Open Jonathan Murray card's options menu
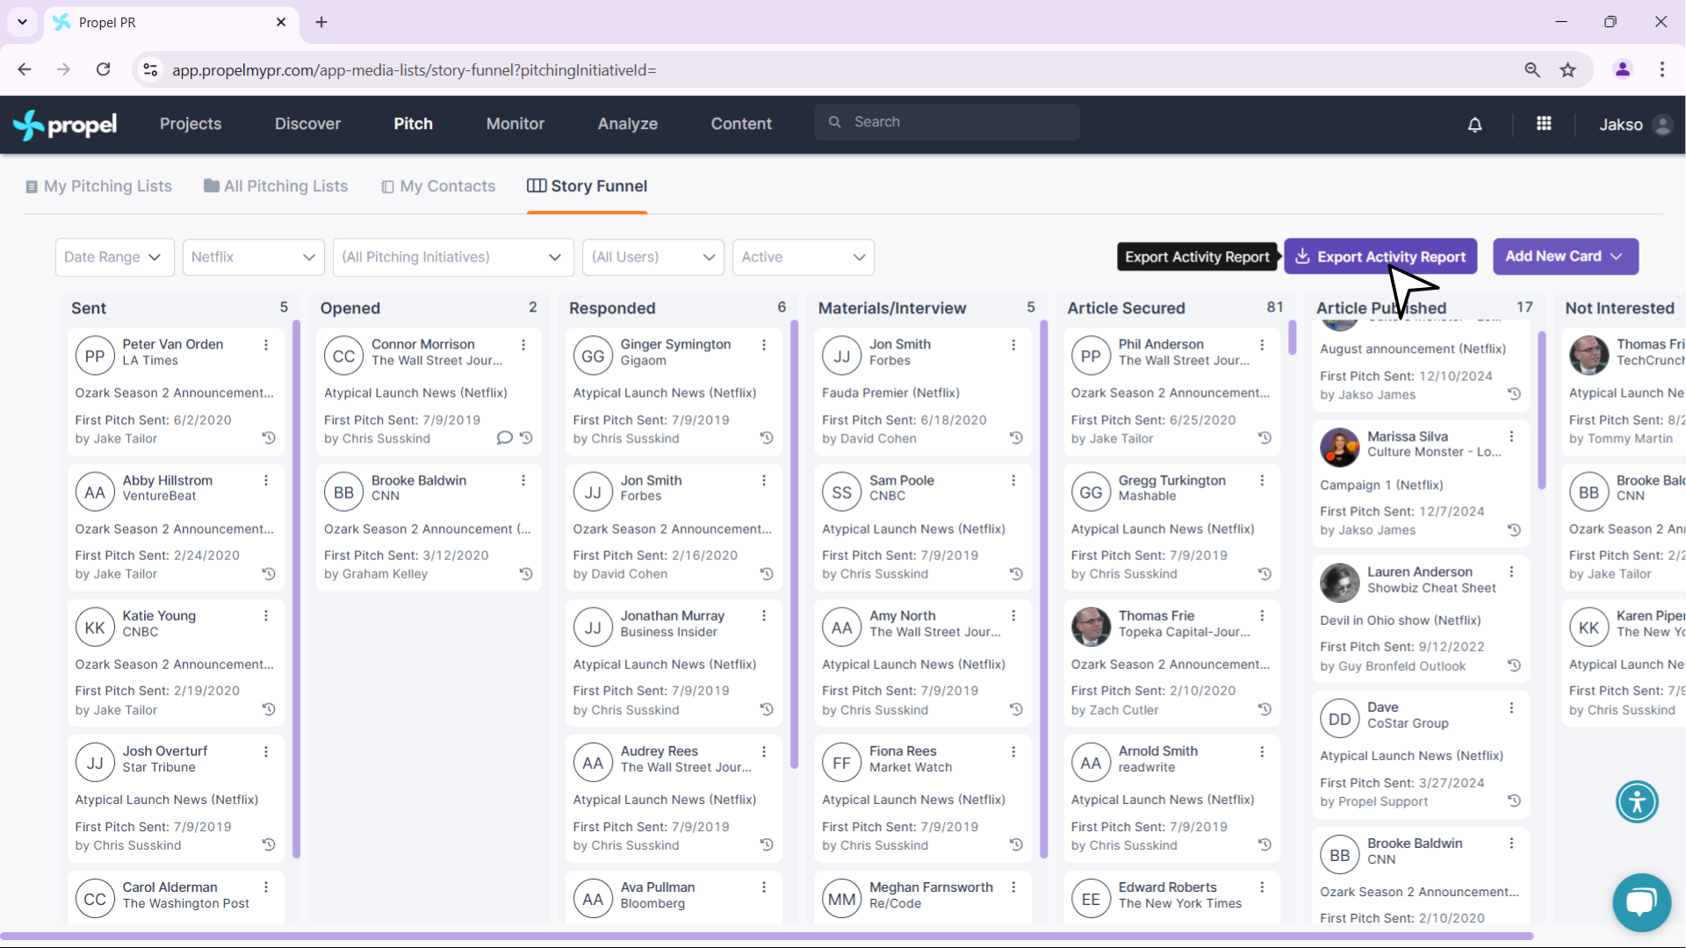This screenshot has width=1686, height=948. (764, 616)
